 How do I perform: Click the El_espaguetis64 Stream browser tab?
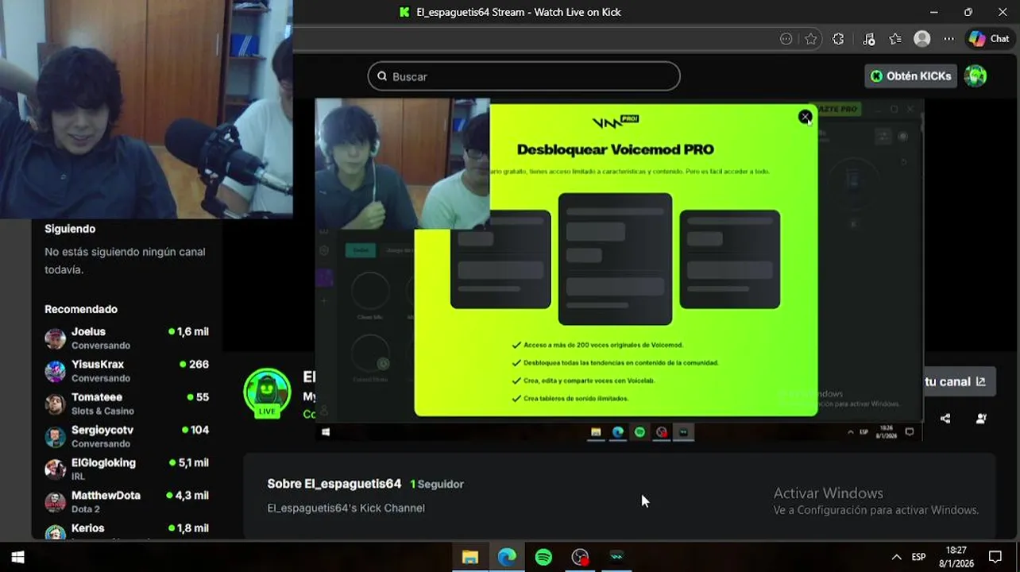click(510, 12)
